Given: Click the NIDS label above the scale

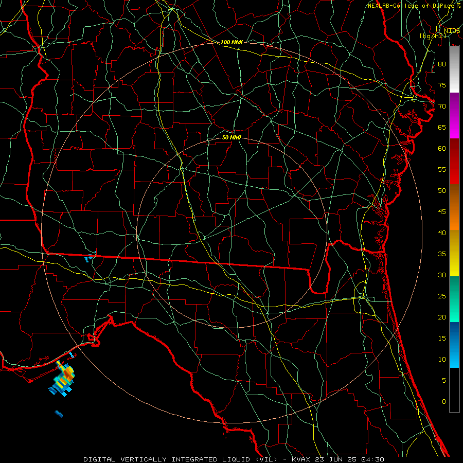Looking at the screenshot, I should (452, 31).
